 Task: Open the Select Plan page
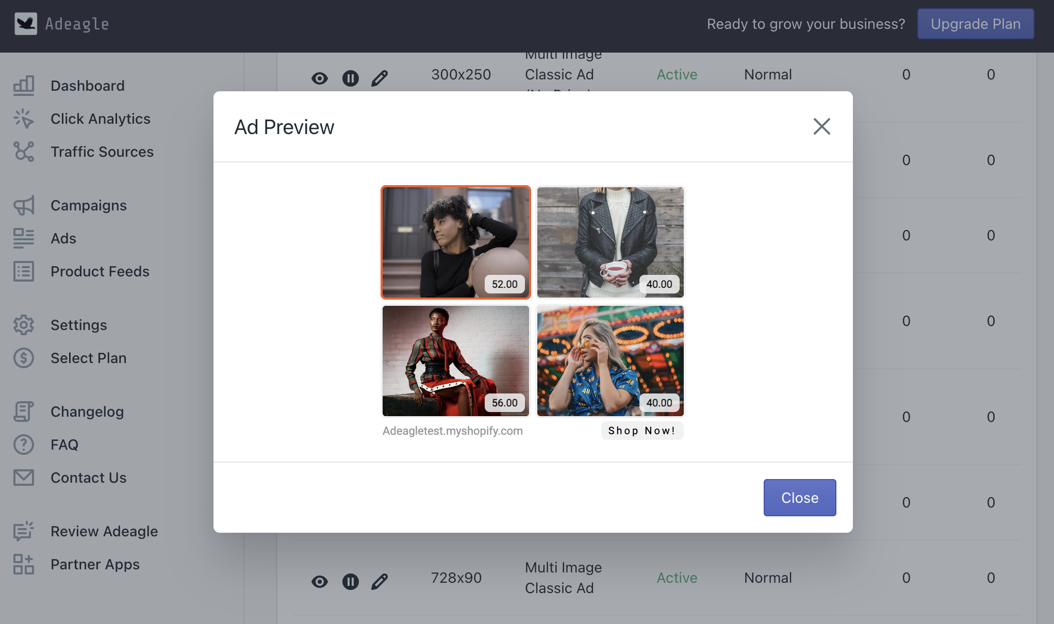pos(88,358)
